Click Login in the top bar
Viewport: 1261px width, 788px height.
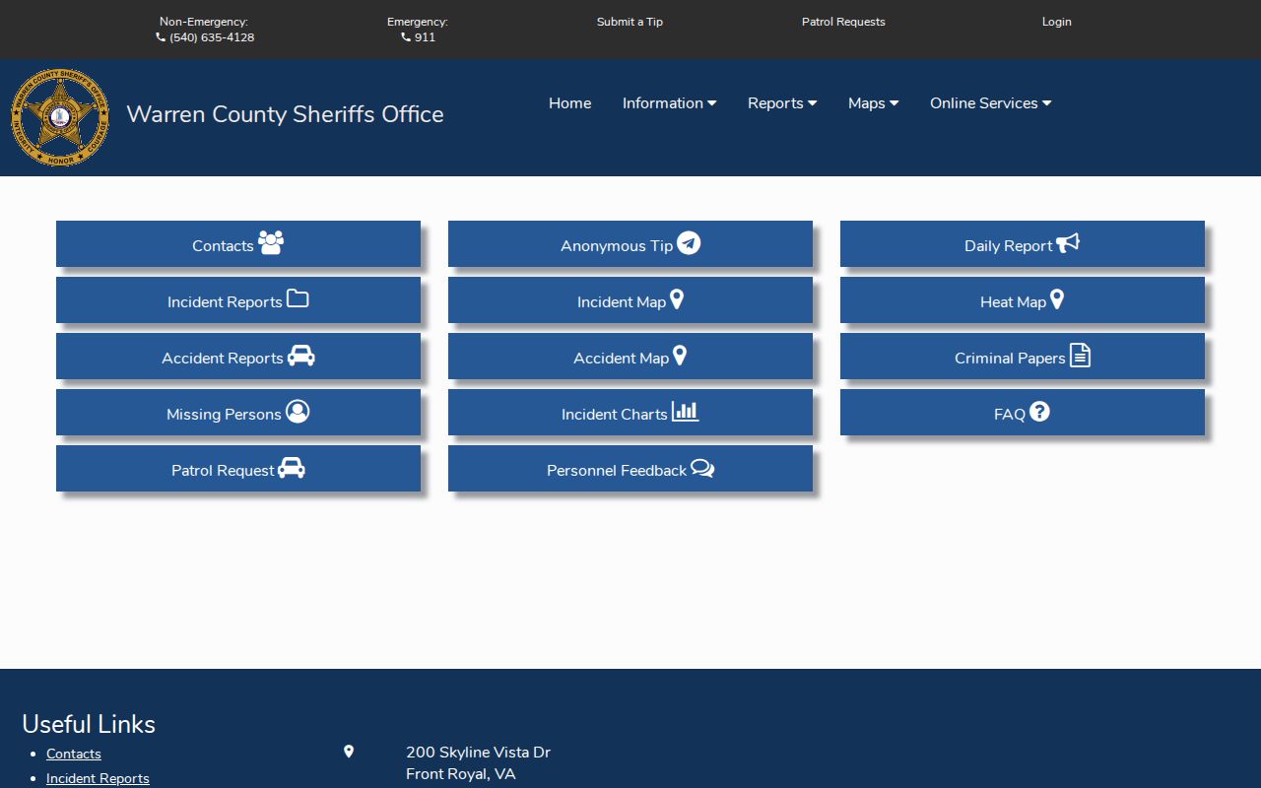pos(1057,22)
